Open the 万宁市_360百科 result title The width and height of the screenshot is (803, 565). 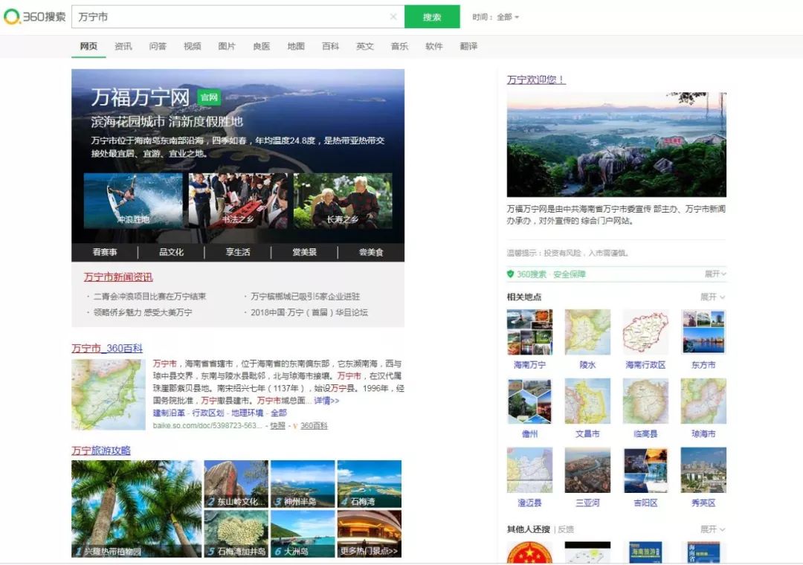107,349
